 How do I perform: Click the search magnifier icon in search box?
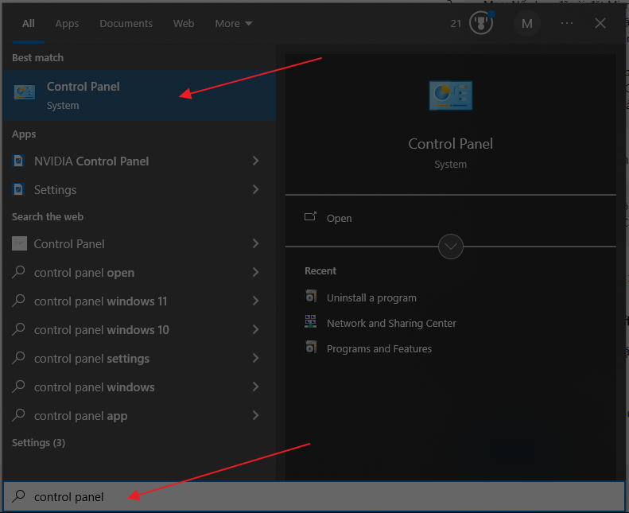18,496
